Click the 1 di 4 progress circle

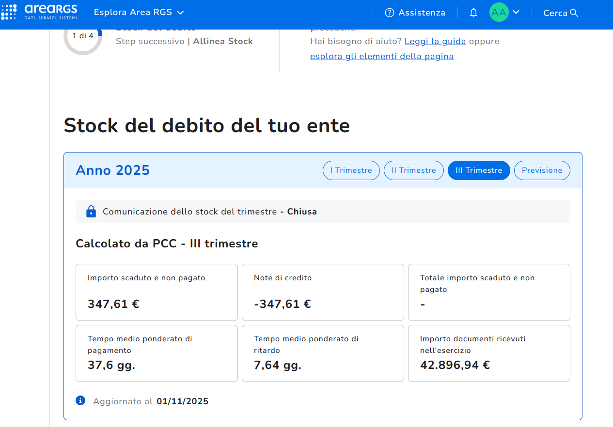pyautogui.click(x=83, y=36)
